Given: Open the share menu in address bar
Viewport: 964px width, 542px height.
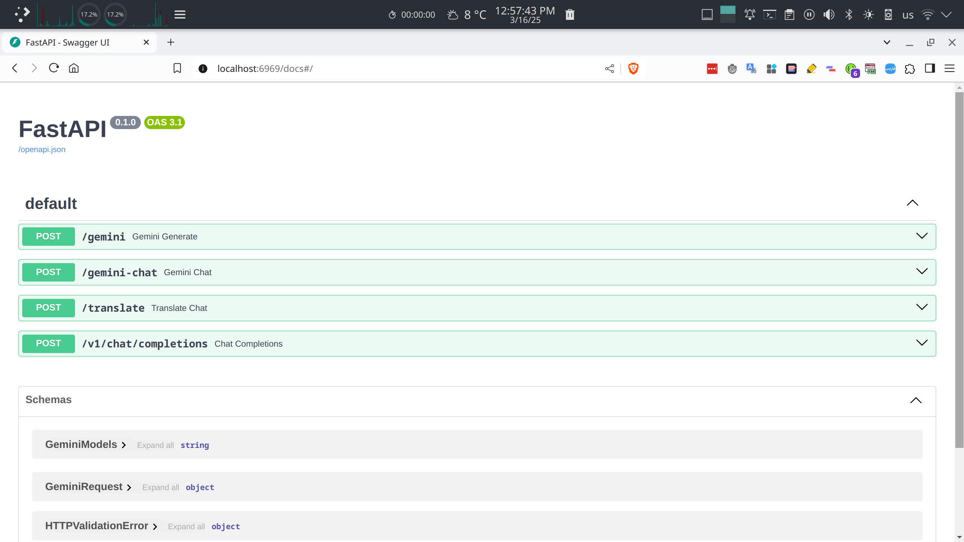Looking at the screenshot, I should tap(609, 69).
